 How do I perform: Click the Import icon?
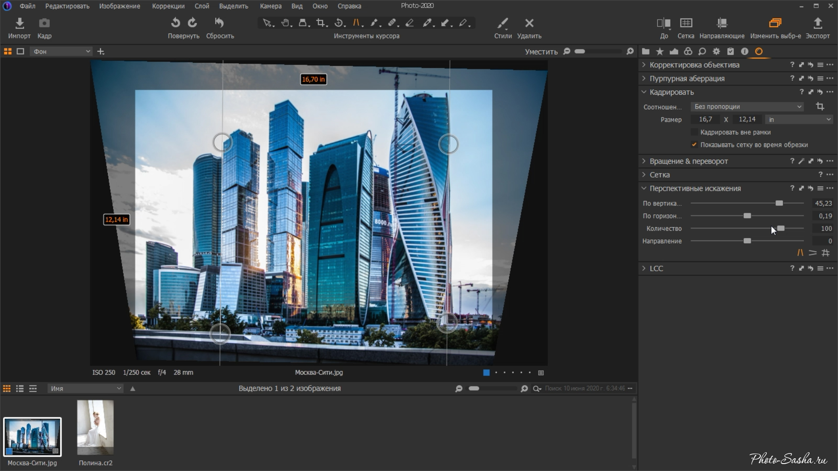click(19, 23)
